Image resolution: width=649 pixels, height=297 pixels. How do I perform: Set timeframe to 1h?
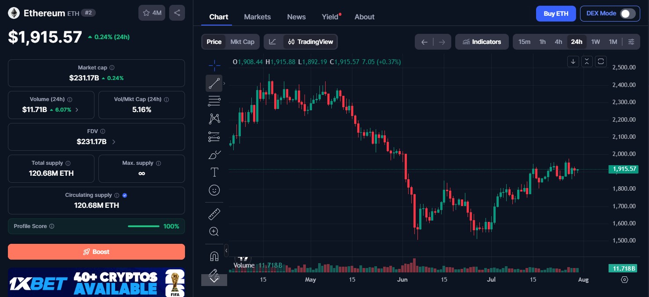543,42
